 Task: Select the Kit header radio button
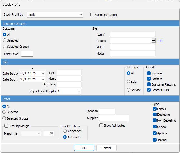[x=65, y=131]
